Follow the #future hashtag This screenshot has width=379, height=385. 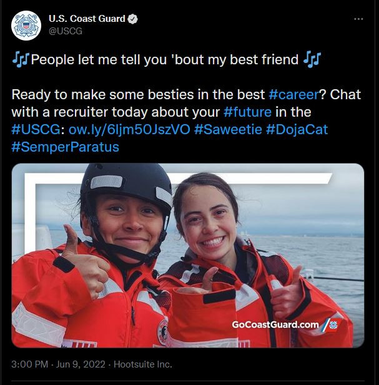coord(249,112)
